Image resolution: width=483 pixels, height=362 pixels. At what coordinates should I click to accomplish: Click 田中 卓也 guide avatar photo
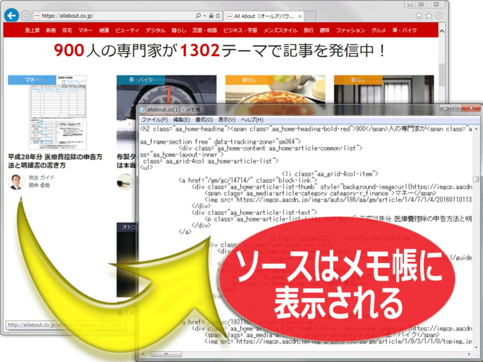pyautogui.click(x=16, y=181)
